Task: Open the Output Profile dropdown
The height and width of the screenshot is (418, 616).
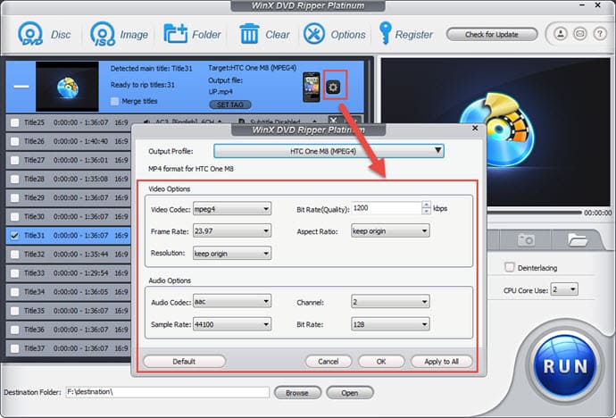Action: (329, 151)
